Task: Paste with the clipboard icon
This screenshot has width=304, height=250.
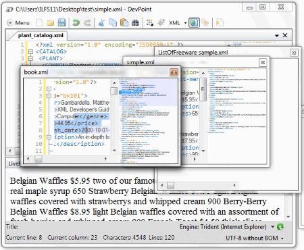Action: click(124, 23)
